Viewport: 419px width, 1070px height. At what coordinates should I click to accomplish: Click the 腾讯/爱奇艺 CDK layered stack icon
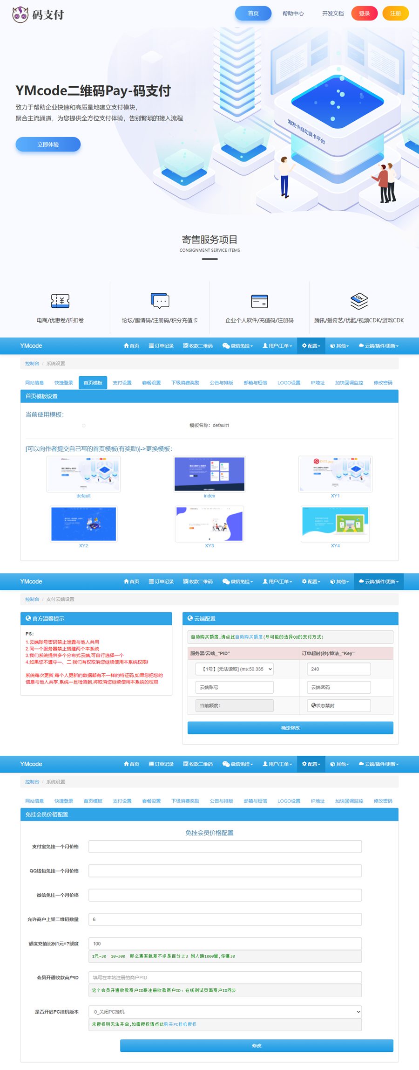pos(359,301)
